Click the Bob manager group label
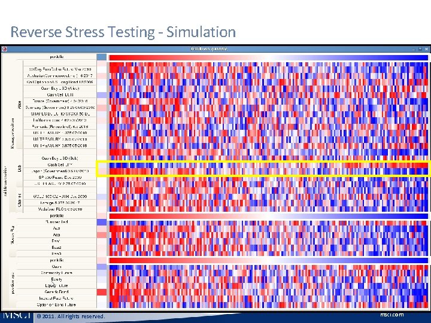The image size is (431, 323). point(20,168)
